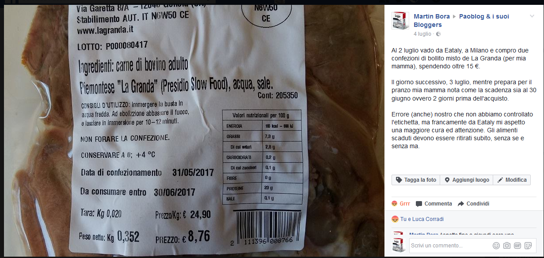Click the camera icon to attach photo
The width and height of the screenshot is (544, 258).
click(x=507, y=245)
